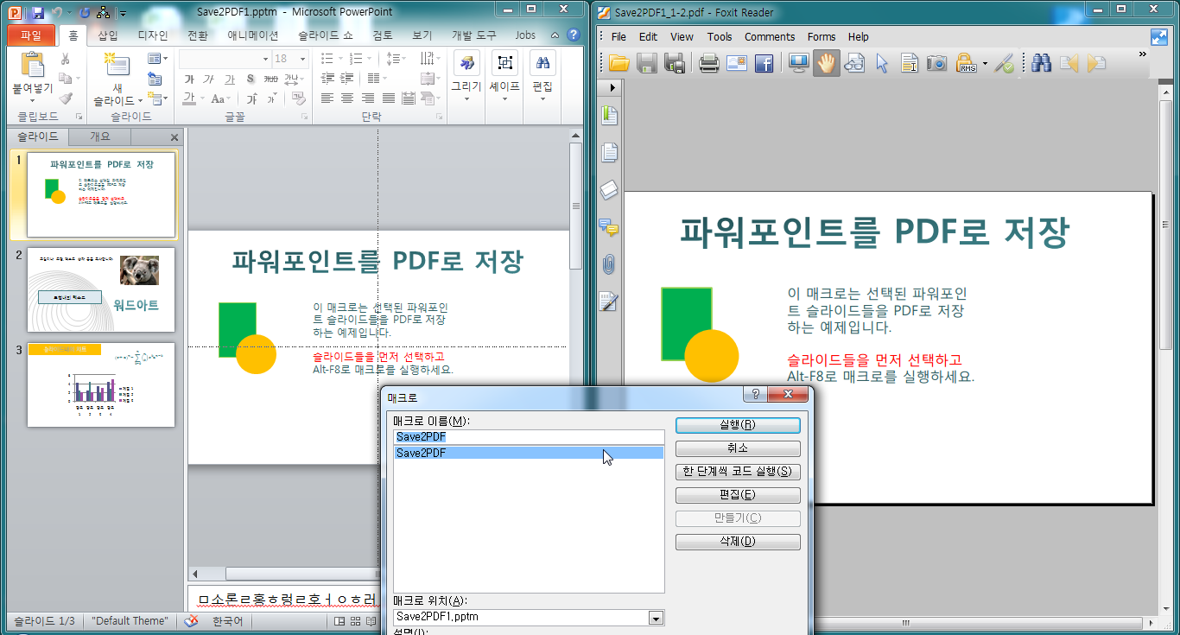Click the Paste (붙여넣기) icon in PowerPoint
Screen dimensions: 1180x635
click(32, 65)
